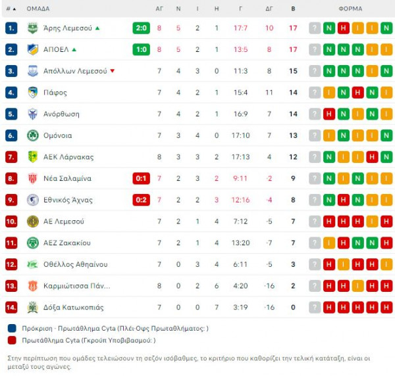This screenshot has width=395, height=376.
Task: Click the red 0:2 score badge for Εθνικός Άχνας
Action: click(x=142, y=200)
